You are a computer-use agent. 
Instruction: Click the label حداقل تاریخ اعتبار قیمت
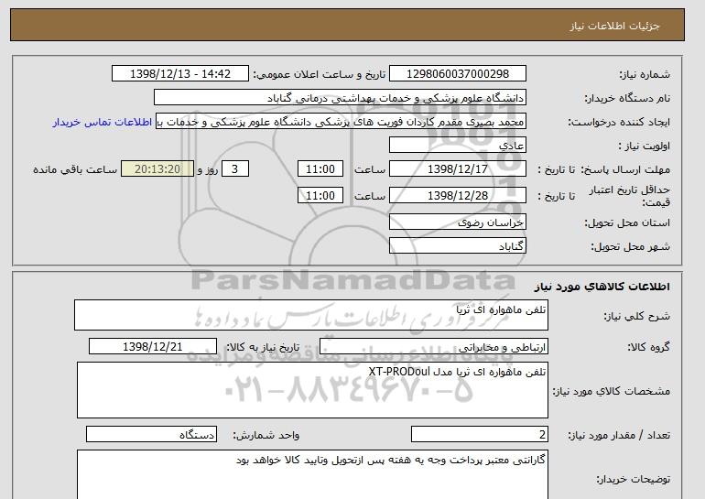pyautogui.click(x=630, y=196)
